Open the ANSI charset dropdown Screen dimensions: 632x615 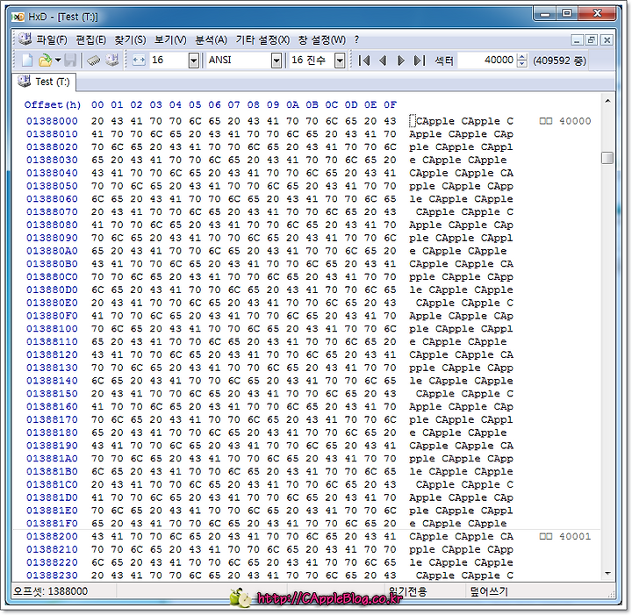coord(276,61)
